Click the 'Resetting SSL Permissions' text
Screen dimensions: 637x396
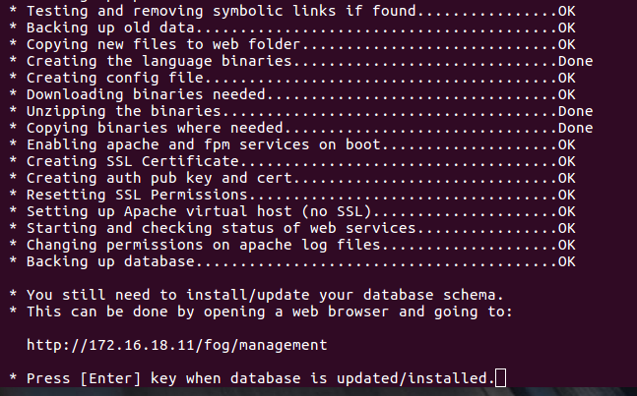[137, 195]
